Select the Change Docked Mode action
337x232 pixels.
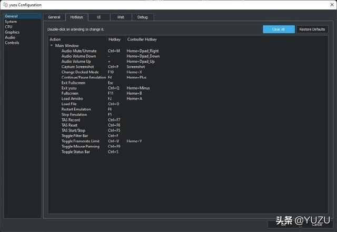point(80,72)
